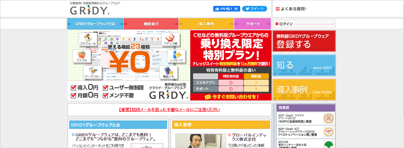Click the メンテ不要 checkmark

point(105,96)
